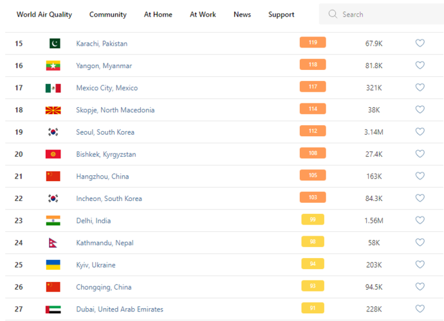Favorite Karachi with the heart icon
The width and height of the screenshot is (444, 321).
tap(420, 43)
